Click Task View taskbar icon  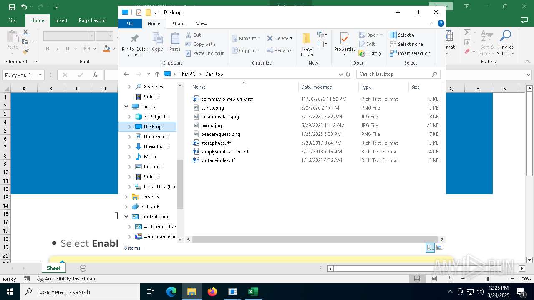click(150, 292)
